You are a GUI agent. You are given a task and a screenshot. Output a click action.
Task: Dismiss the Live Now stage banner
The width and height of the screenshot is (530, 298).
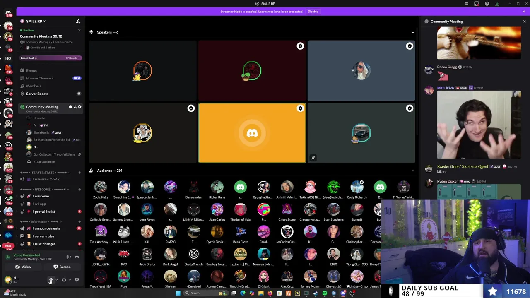[x=79, y=30]
